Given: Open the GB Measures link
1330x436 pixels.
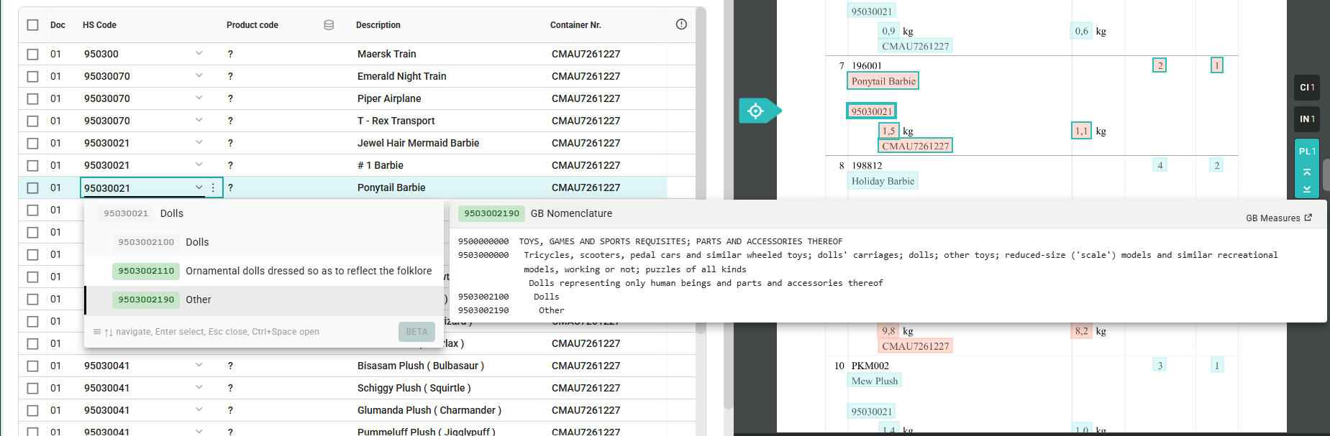Looking at the screenshot, I should [1272, 218].
